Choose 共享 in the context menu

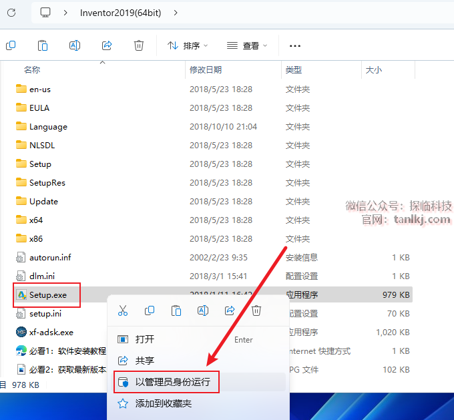pos(198,361)
